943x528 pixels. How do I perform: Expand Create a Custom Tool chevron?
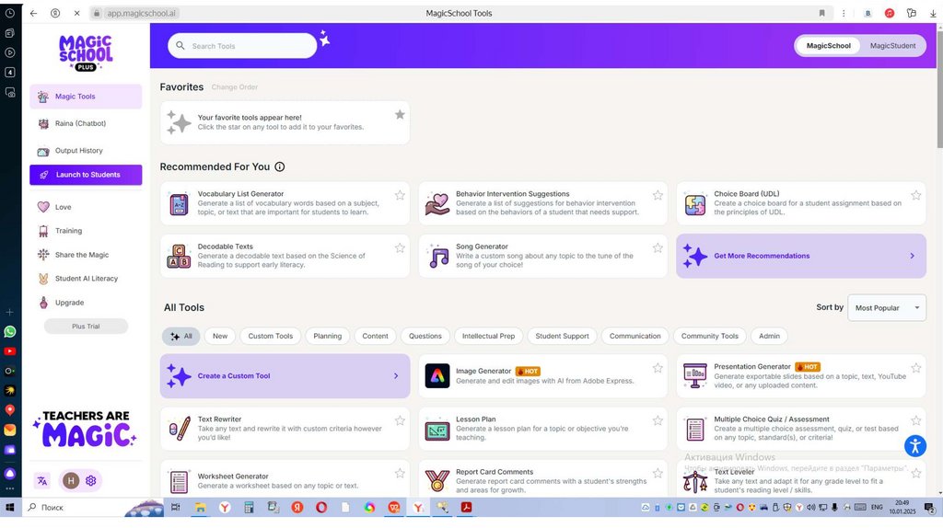[x=396, y=376]
